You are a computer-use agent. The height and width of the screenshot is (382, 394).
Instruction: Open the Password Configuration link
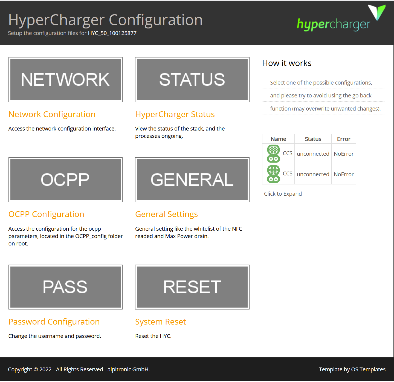point(54,322)
